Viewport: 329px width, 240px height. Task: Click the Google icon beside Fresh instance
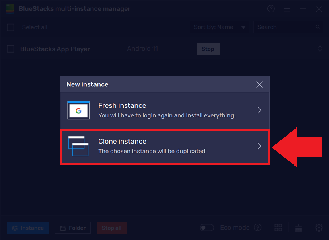pos(78,110)
